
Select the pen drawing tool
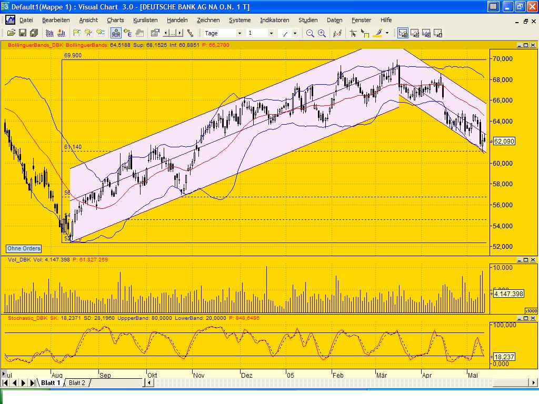[x=378, y=33]
